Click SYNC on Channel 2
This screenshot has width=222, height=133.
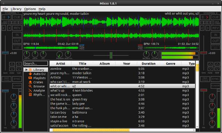(215, 79)
